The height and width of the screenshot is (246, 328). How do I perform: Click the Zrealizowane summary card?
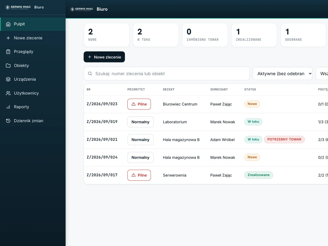[254, 35]
